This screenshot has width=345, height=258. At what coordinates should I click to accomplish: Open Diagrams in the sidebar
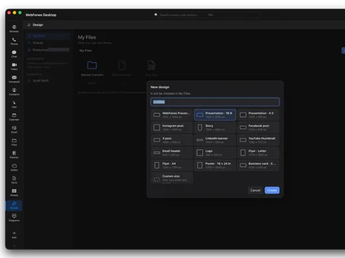14,218
